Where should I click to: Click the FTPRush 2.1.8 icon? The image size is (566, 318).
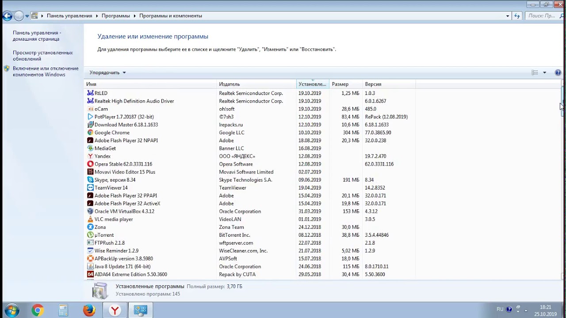[x=90, y=243]
